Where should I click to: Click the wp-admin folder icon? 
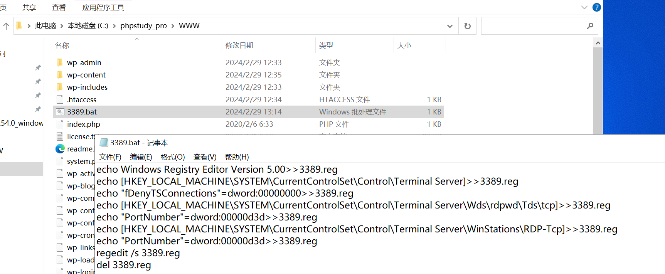[60, 62]
